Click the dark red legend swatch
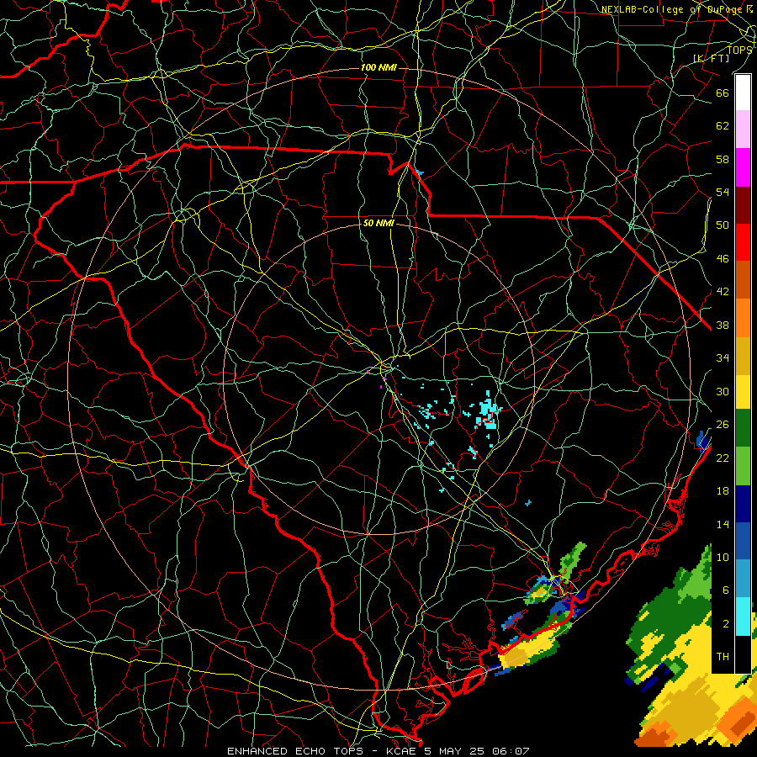 (743, 205)
